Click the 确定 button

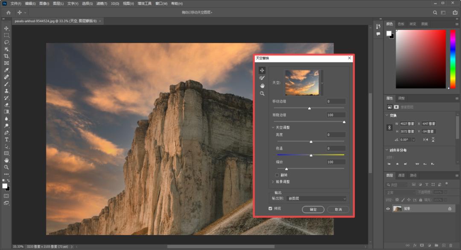313,209
